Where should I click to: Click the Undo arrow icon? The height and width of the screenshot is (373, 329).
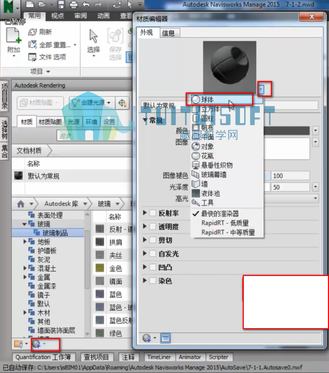(86, 4)
